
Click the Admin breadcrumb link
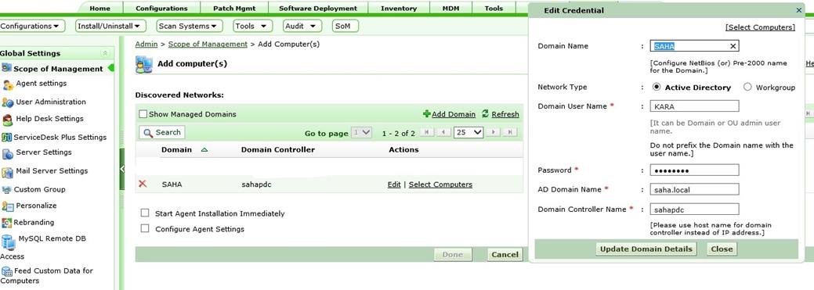[147, 45]
